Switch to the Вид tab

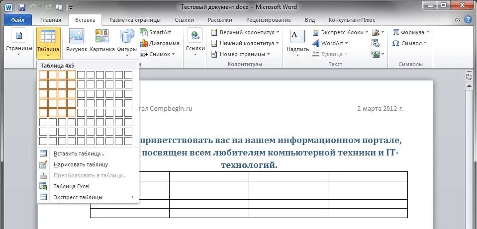click(310, 20)
